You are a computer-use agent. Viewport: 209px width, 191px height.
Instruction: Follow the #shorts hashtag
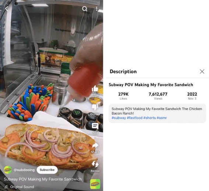pyautogui.click(x=150, y=118)
